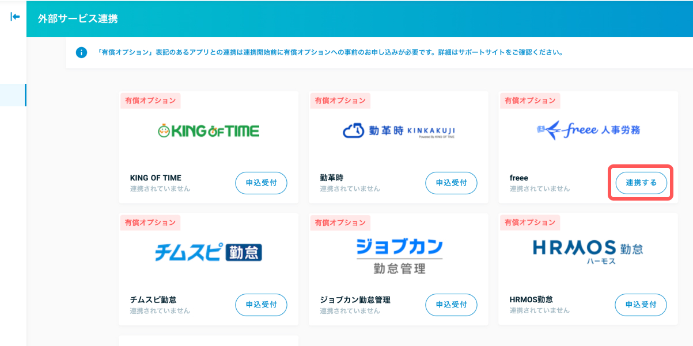
Task: Click 申込受付 button for HRMOS勤怠
Action: (641, 305)
